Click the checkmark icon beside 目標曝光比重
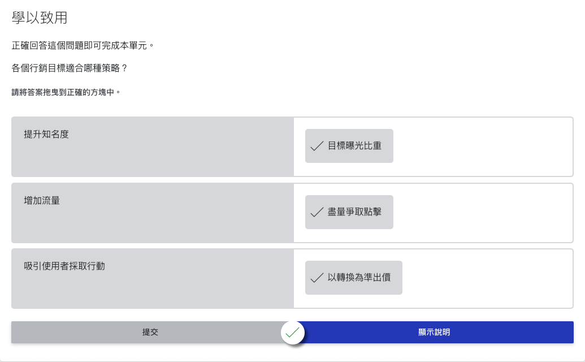Screen dimensions: 585x362 coord(317,146)
